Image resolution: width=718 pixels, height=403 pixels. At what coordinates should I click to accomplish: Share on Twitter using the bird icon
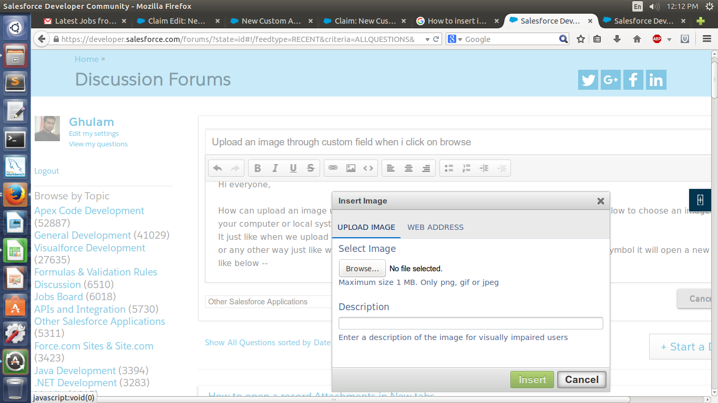(588, 80)
